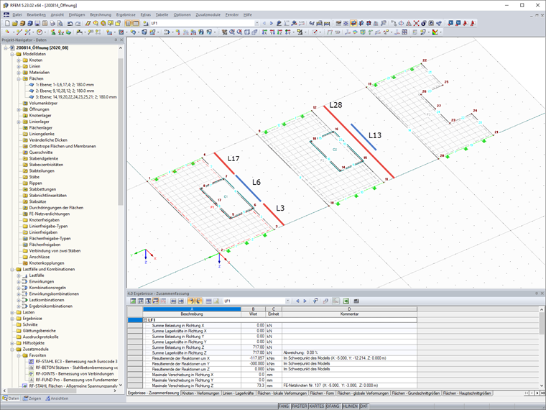Click the Öffnungen folder icon in navigator
546x410 pixels.
point(24,110)
